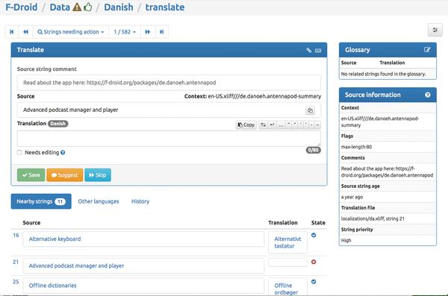Click string number 25 link
This screenshot has width=448, height=296.
click(16, 282)
